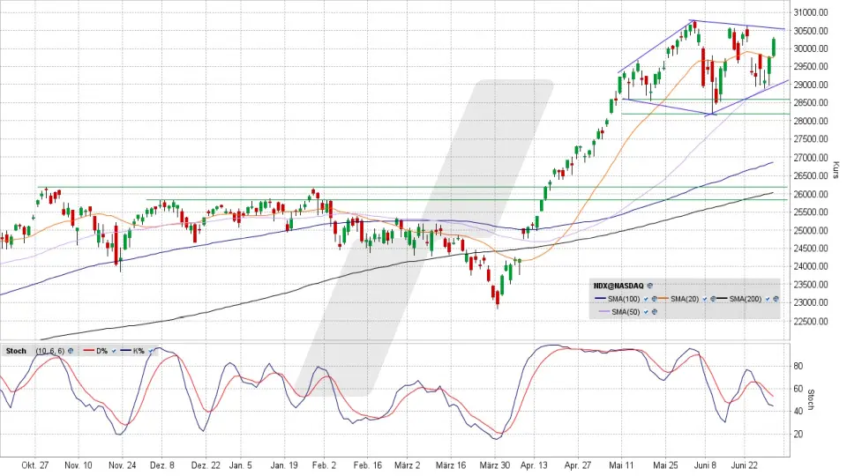
Task: Open settings icon beside SMA(200)
Action: (776, 299)
